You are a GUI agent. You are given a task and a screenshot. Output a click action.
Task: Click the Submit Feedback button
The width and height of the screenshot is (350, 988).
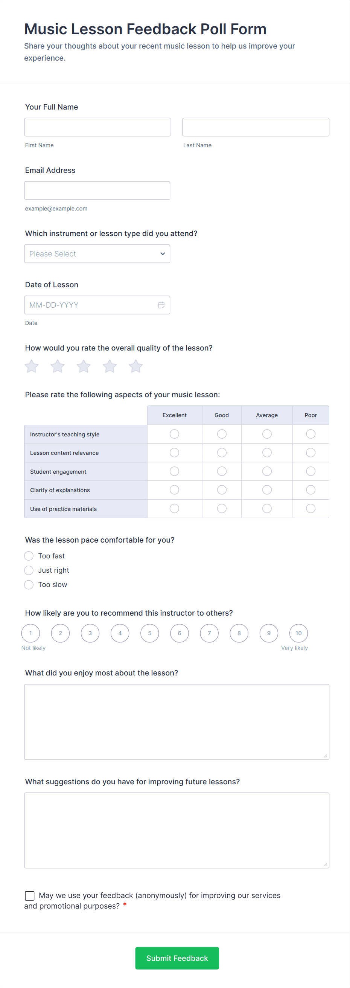[x=177, y=958]
